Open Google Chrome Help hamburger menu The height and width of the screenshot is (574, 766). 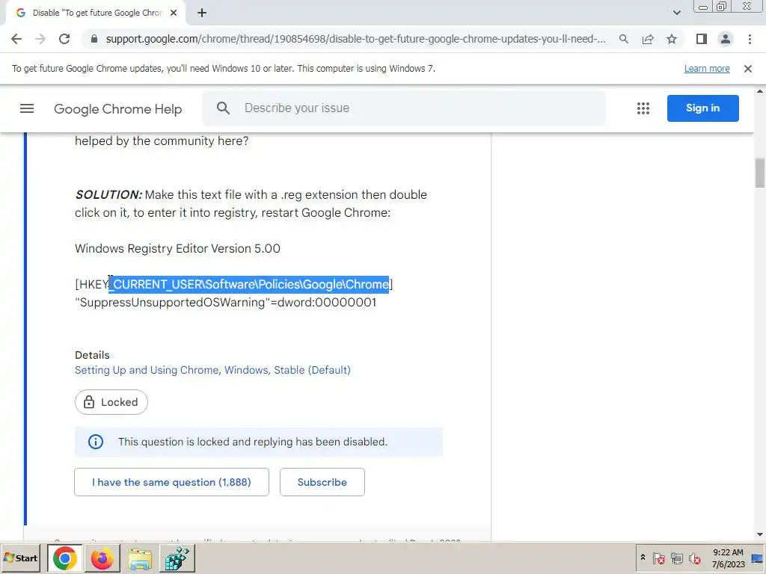click(27, 108)
